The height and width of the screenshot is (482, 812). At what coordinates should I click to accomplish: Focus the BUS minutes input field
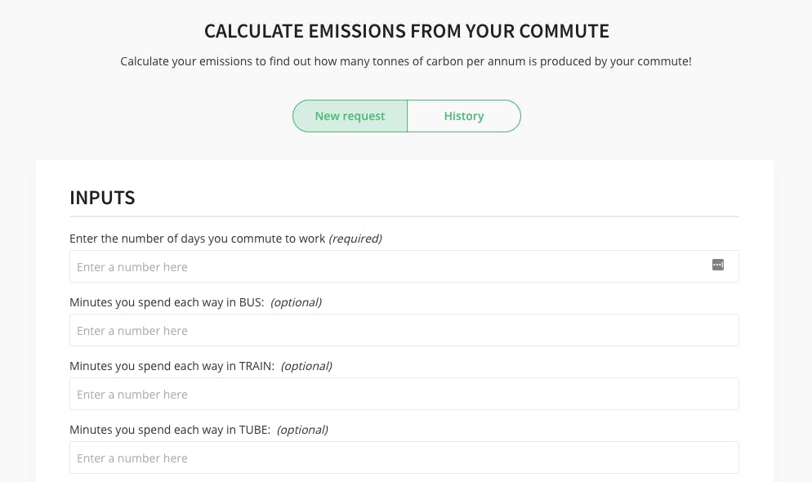(x=404, y=331)
